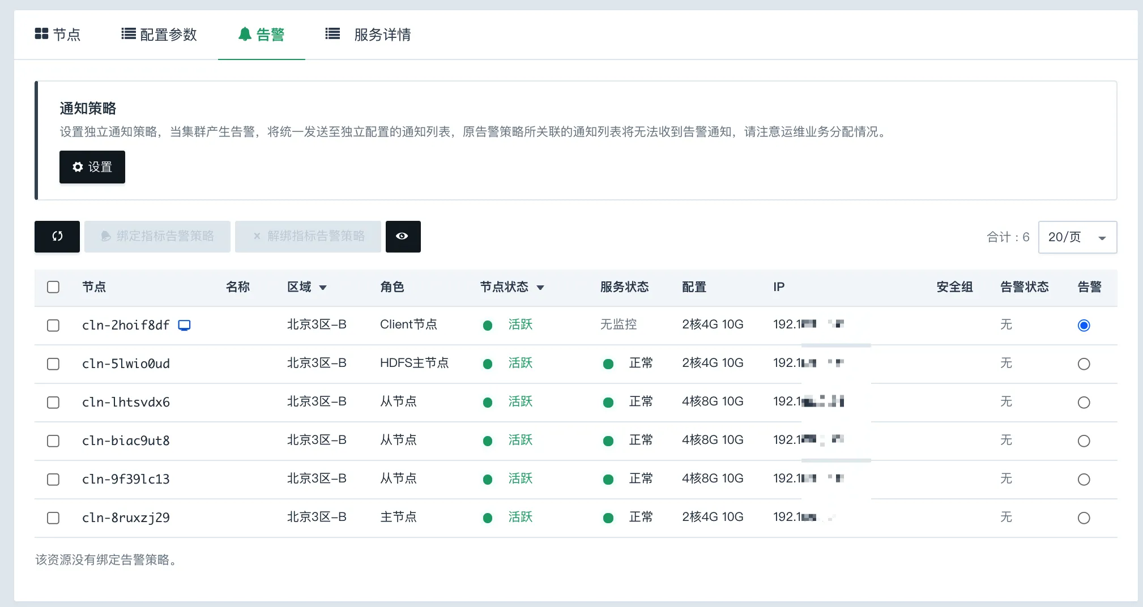
Task: Click 绑定指标告警策略 button
Action: 157,236
